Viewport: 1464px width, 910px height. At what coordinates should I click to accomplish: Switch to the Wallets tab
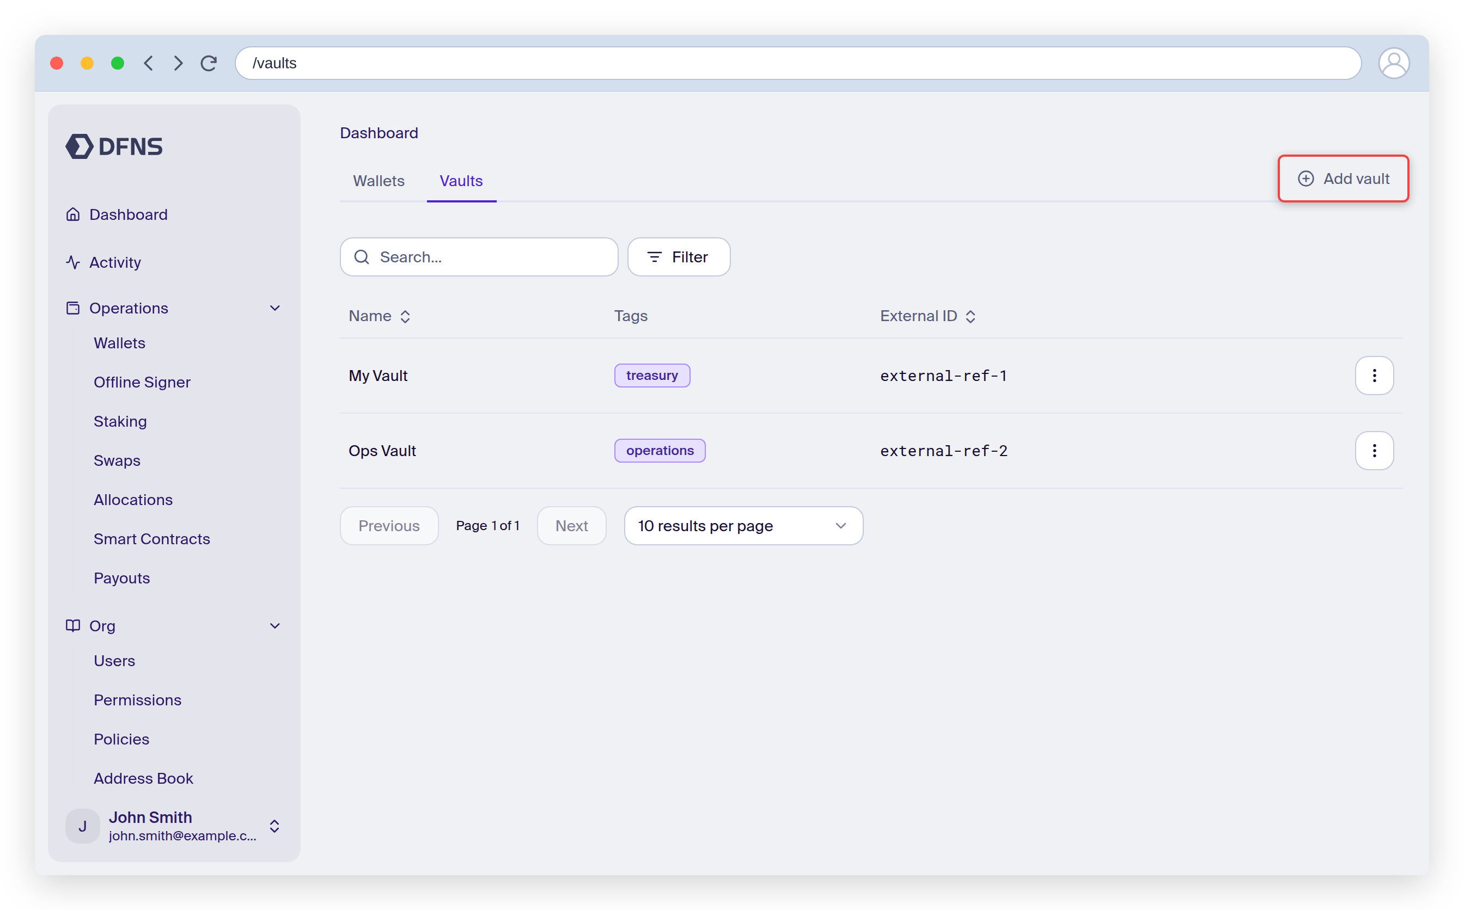pyautogui.click(x=379, y=181)
